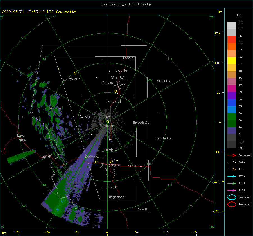Click the white 04DK arrow icon
The image size is (253, 236).
click(x=232, y=162)
